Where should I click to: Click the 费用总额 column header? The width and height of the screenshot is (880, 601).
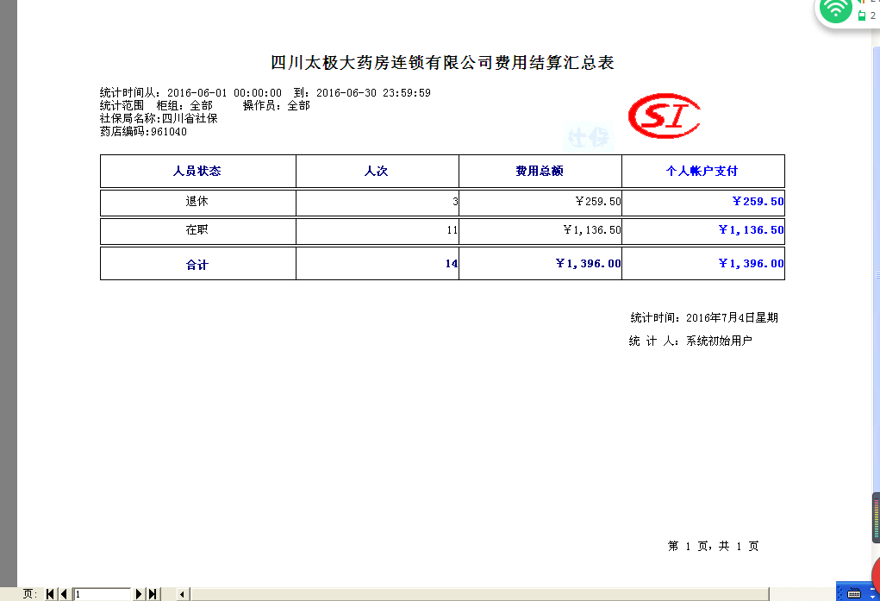540,171
